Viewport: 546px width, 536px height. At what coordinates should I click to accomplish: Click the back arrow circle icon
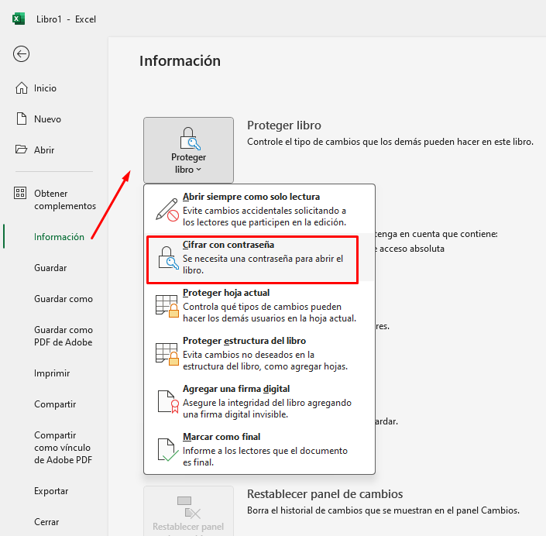coord(22,53)
